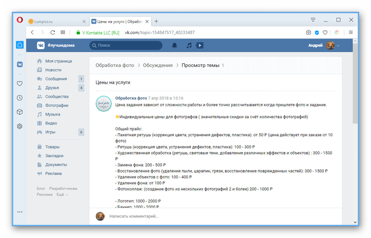Click Андрей profile avatar in header
Screen dimensions: 371x238
(330, 45)
